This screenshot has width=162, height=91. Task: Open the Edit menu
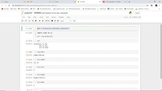(x=29, y=17)
